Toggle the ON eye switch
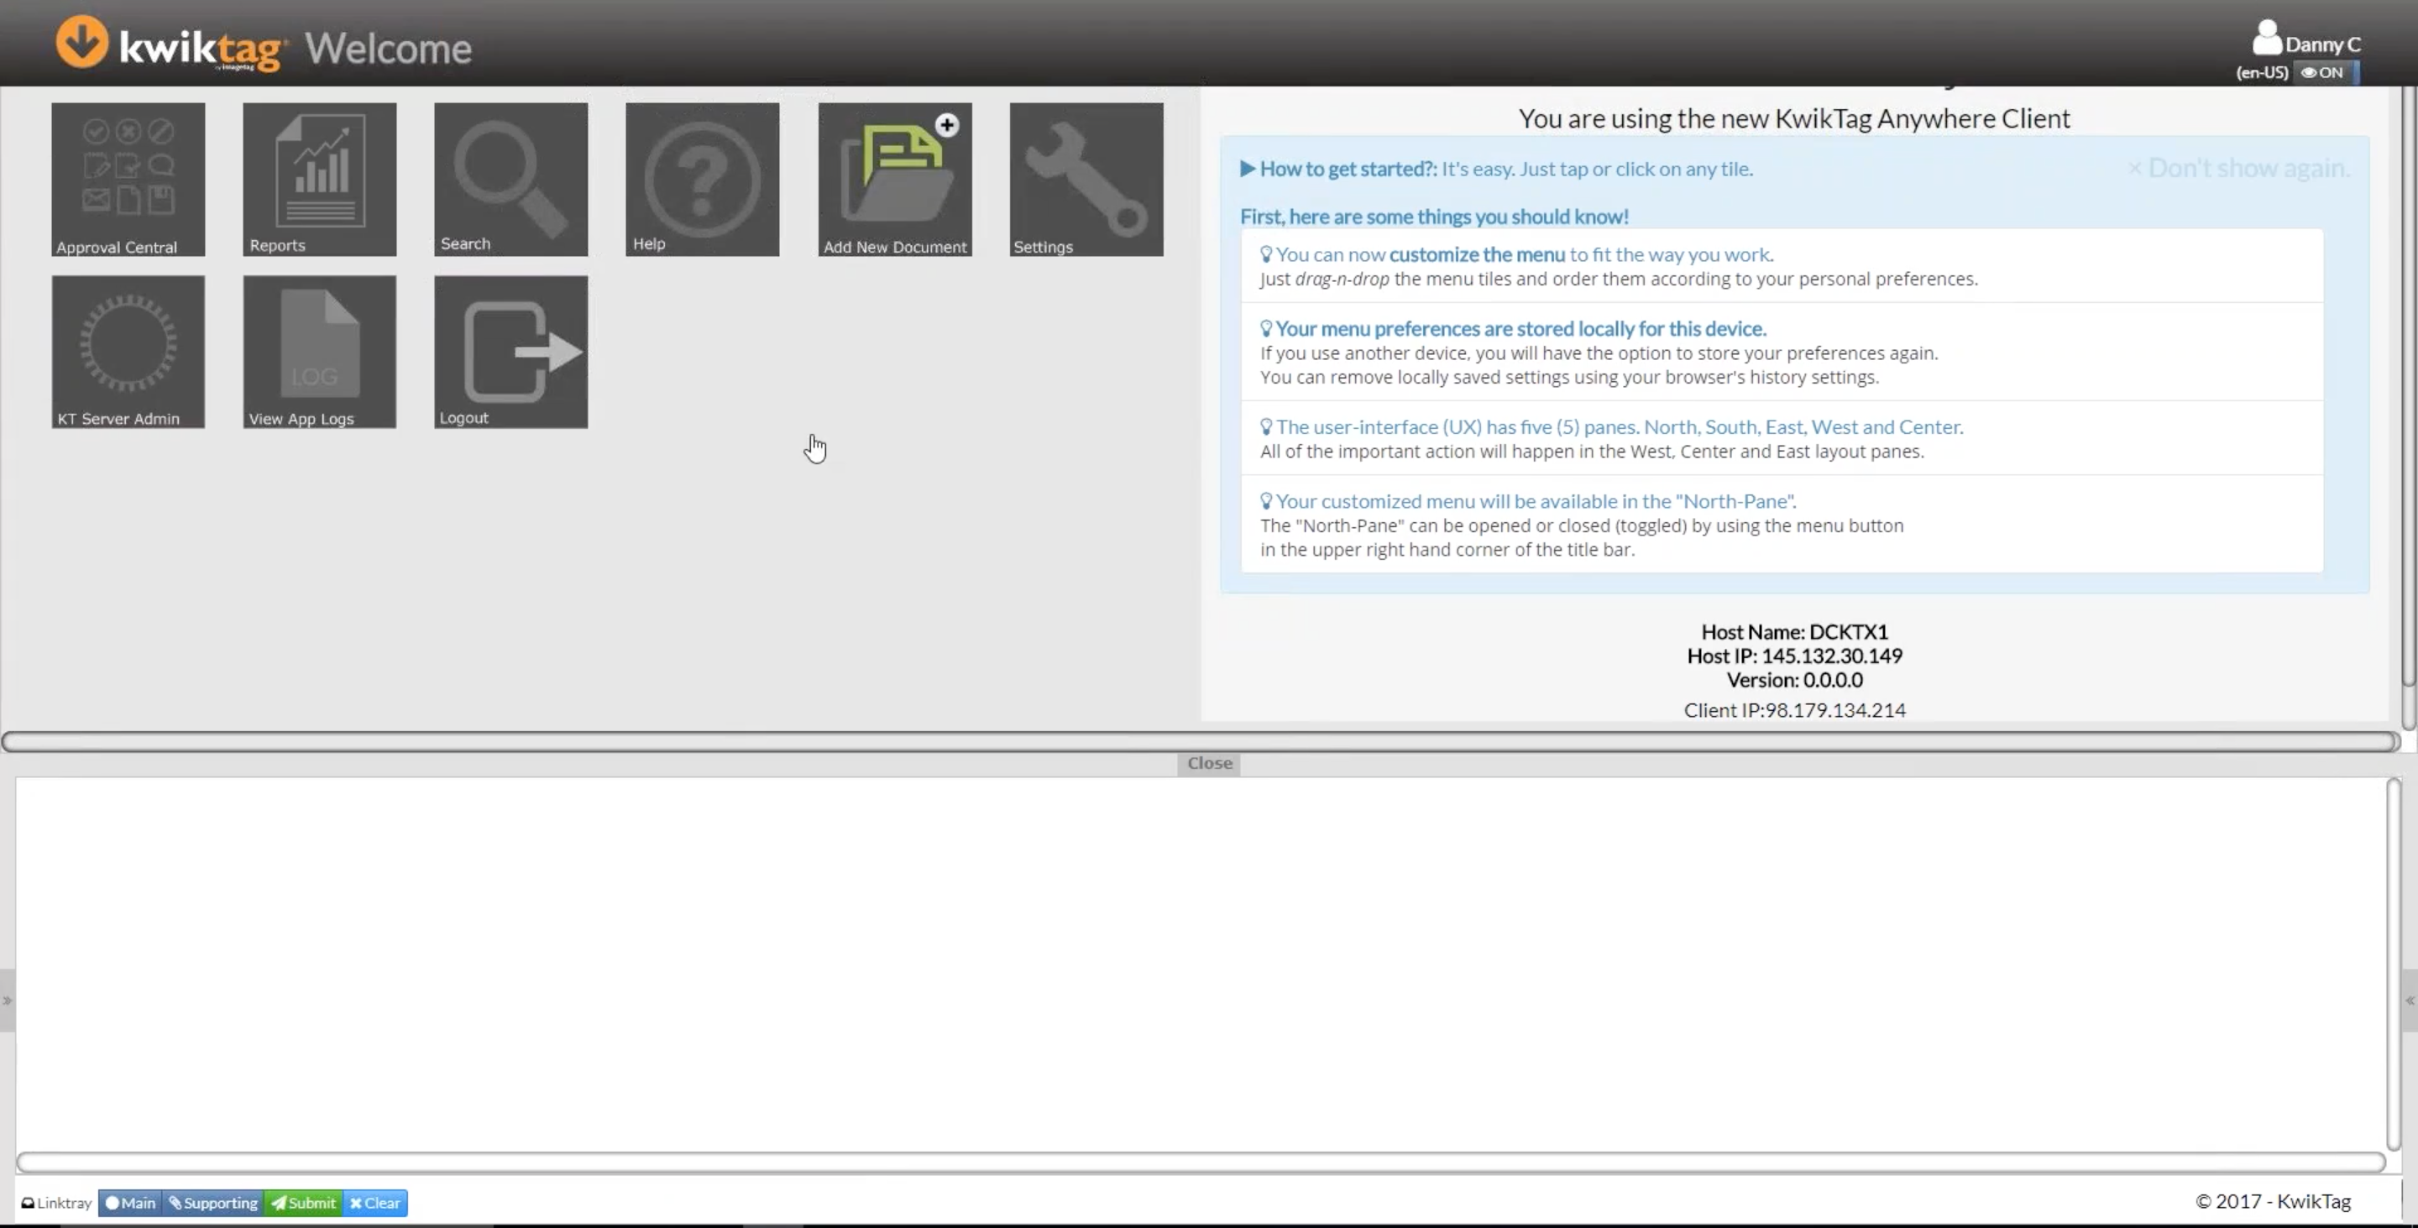 (x=2327, y=72)
